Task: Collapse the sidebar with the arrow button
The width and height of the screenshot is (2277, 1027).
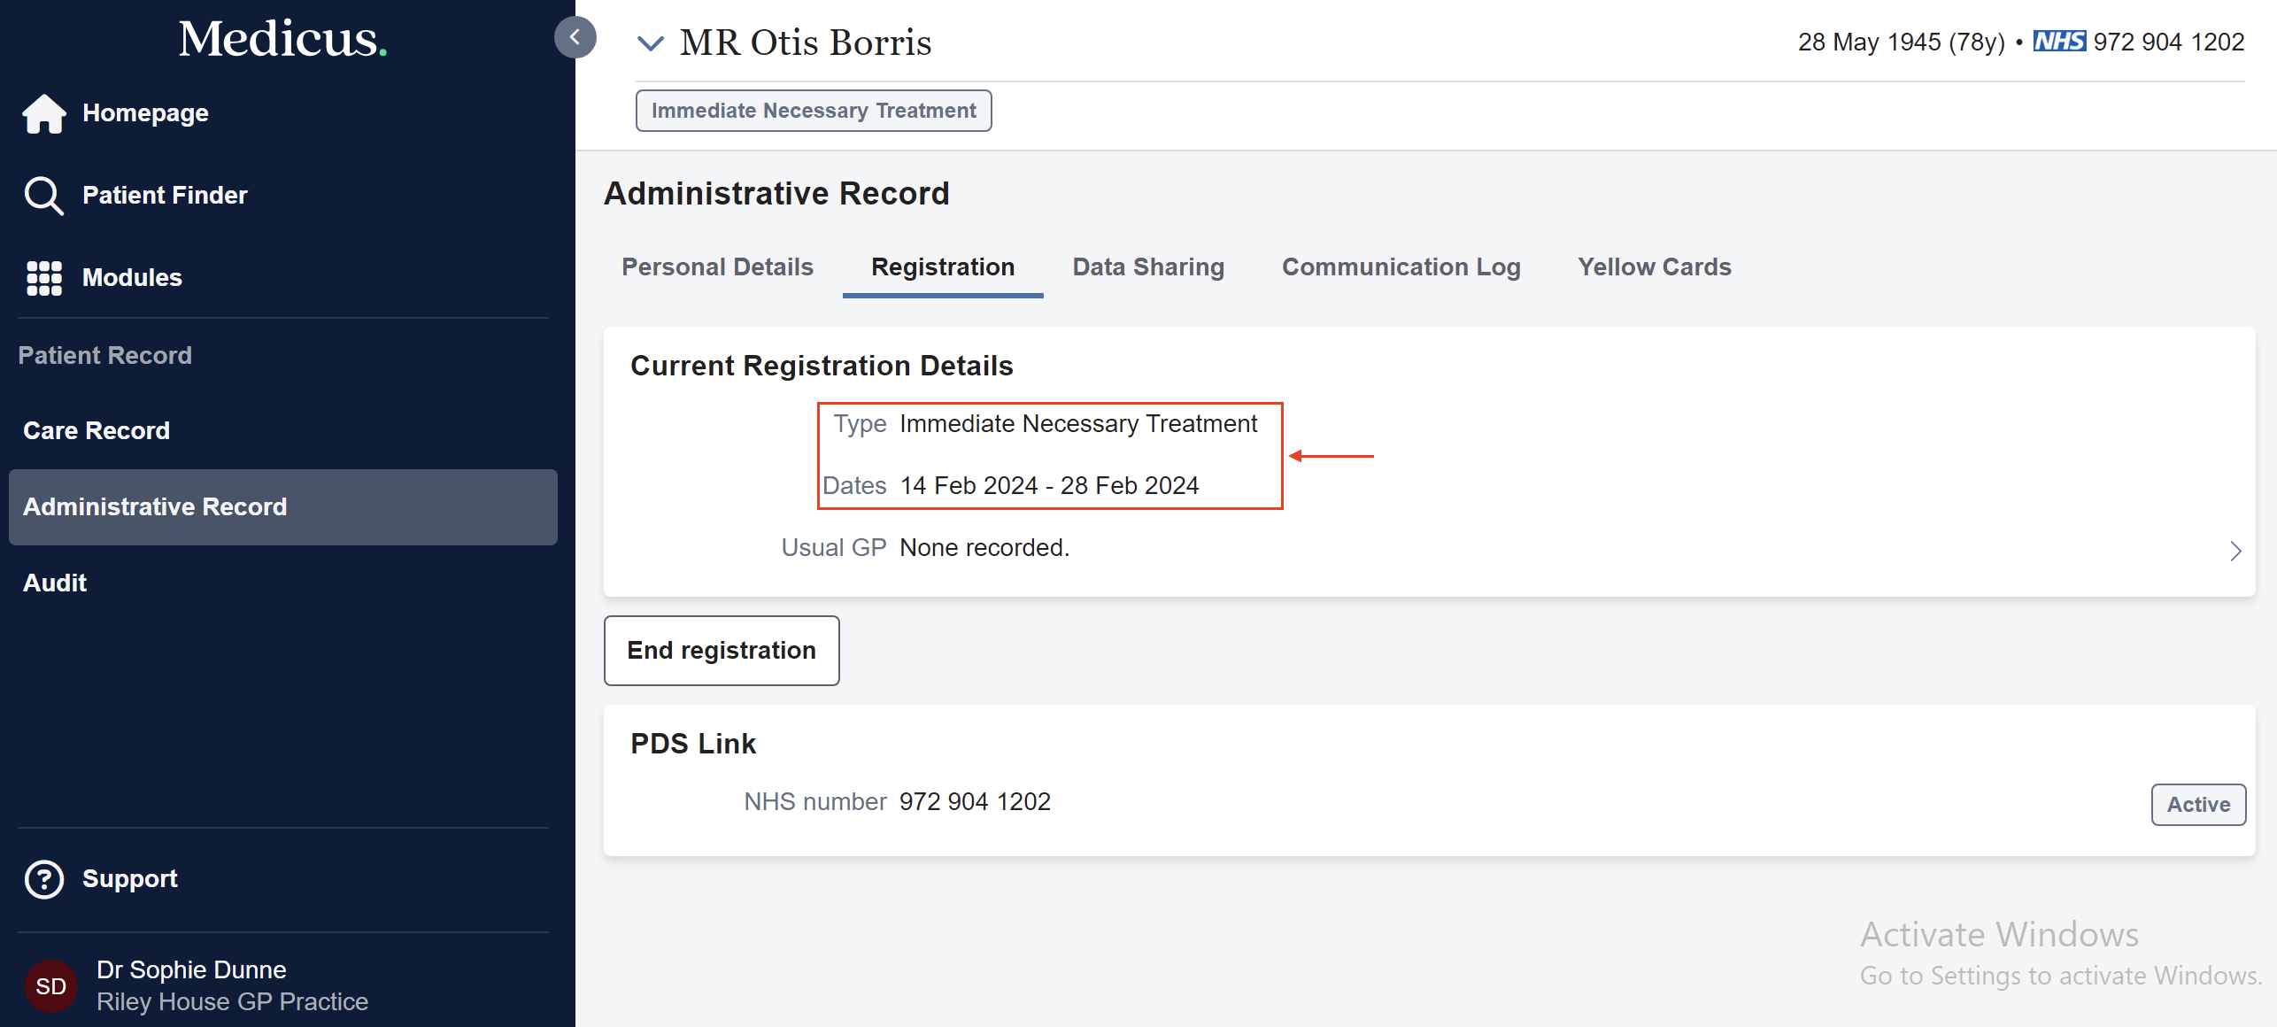Action: click(575, 37)
